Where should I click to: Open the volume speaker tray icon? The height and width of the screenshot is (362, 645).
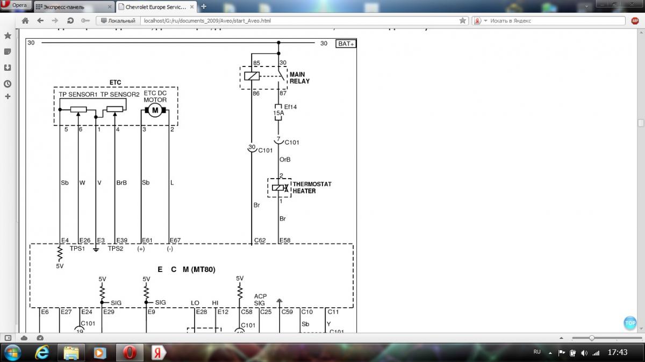coord(584,353)
